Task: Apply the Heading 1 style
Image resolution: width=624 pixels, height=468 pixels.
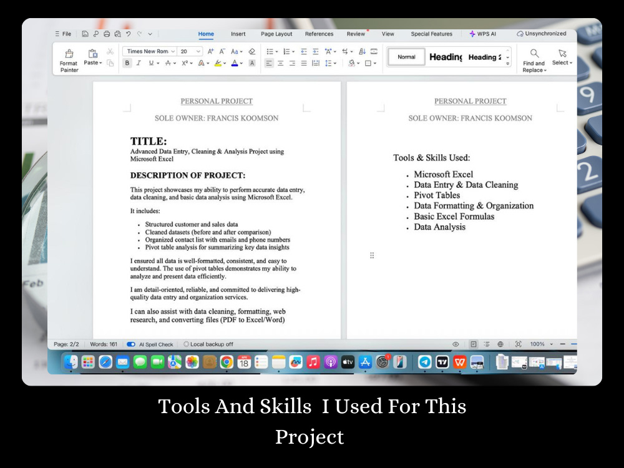Action: point(446,57)
